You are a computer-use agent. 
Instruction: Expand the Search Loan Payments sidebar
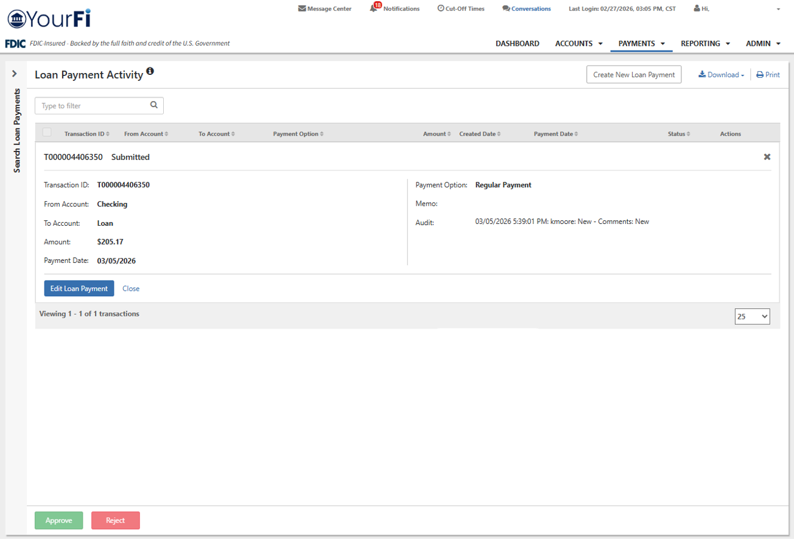point(15,74)
